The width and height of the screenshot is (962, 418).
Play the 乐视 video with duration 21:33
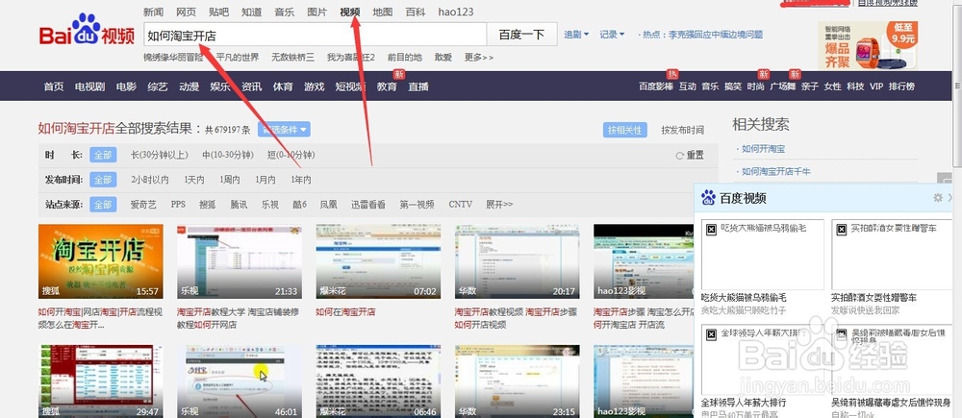(x=240, y=261)
